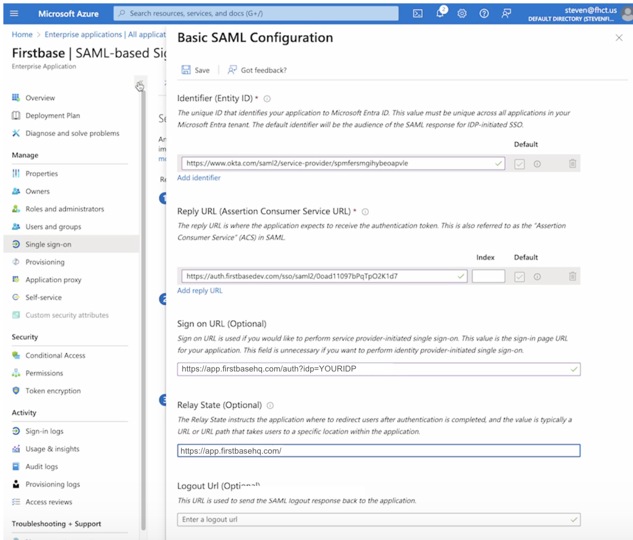
Task: Delete the firstbasedev reply URL entry
Action: point(572,276)
